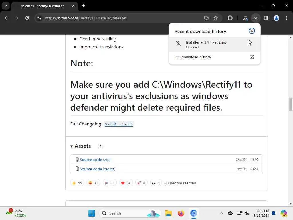The width and height of the screenshot is (293, 220).
Task: Open File Explorer from taskbar
Action: tap(168, 213)
